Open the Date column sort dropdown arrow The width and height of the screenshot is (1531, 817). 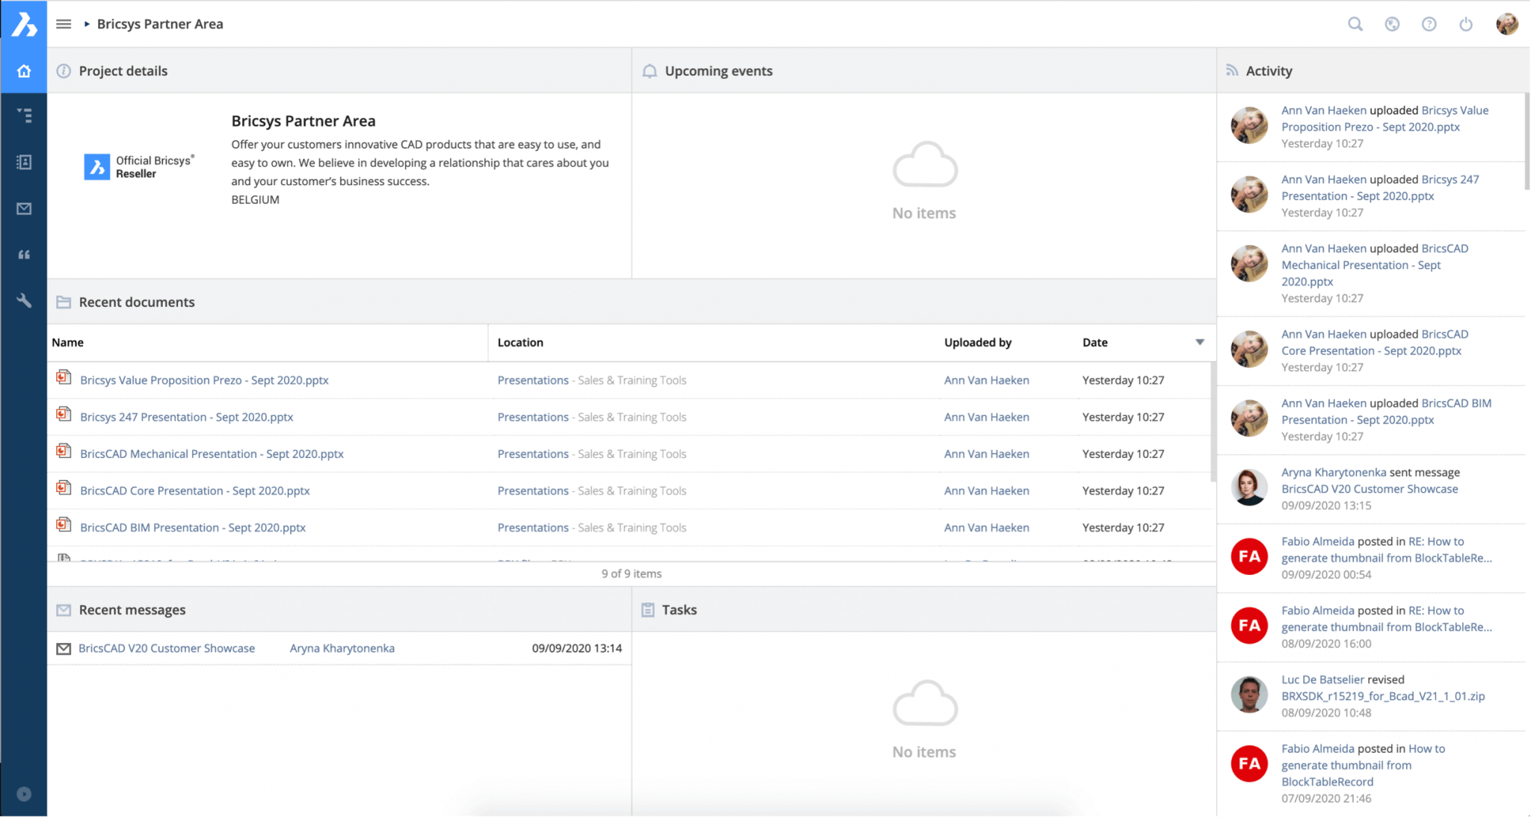(x=1199, y=342)
